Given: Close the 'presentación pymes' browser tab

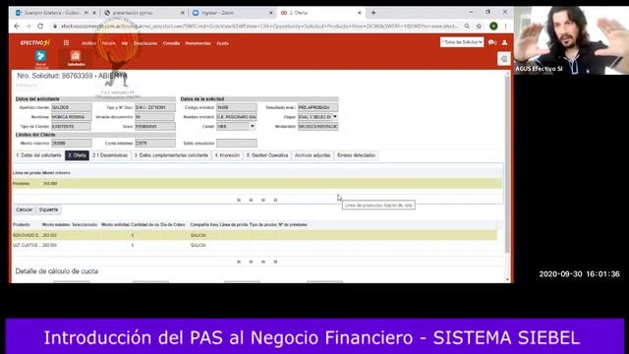Looking at the screenshot, I should 183,13.
